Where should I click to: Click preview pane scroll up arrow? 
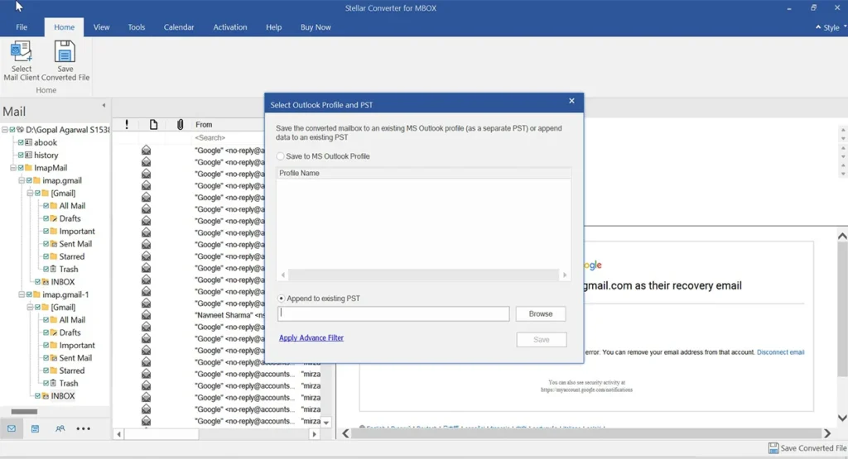842,236
